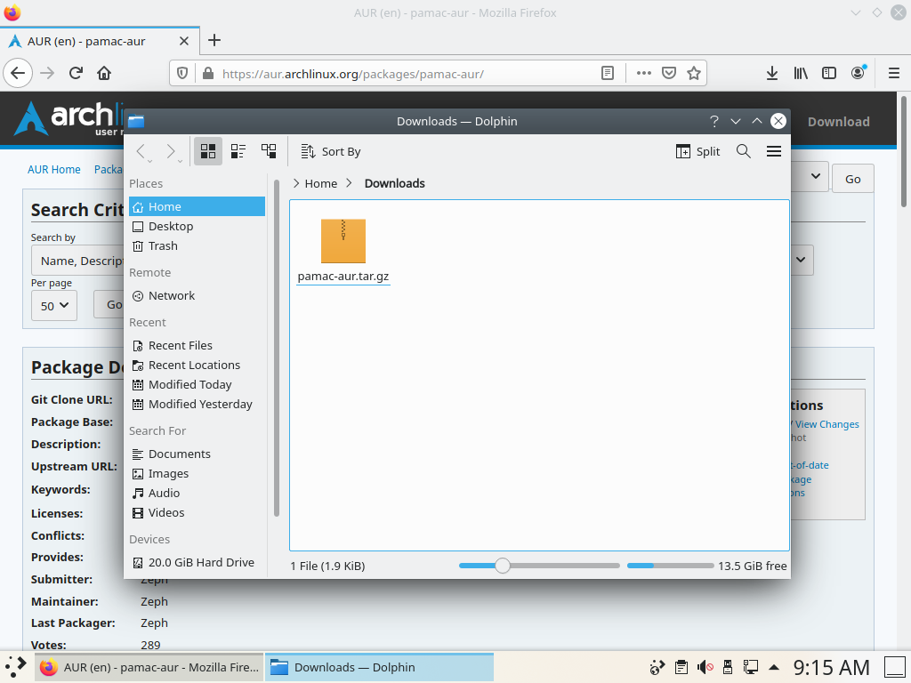911x683 pixels.
Task: Search for Videos in sidebar
Action: [x=197, y=513]
